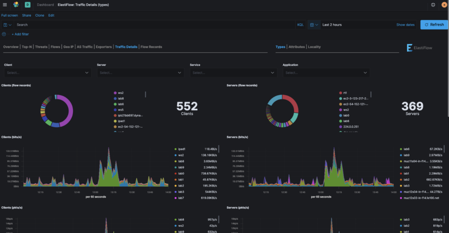Click the Elastic logo icon
The height and width of the screenshot is (233, 449).
[x=16, y=4]
